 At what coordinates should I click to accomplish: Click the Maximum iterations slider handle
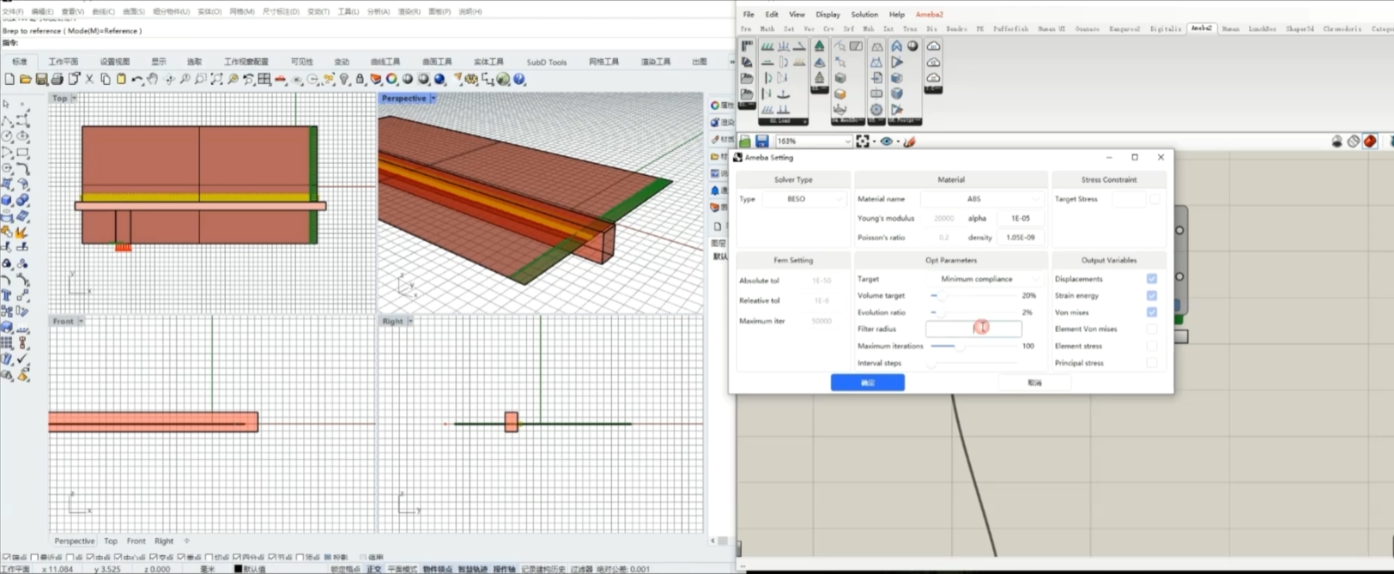point(959,347)
